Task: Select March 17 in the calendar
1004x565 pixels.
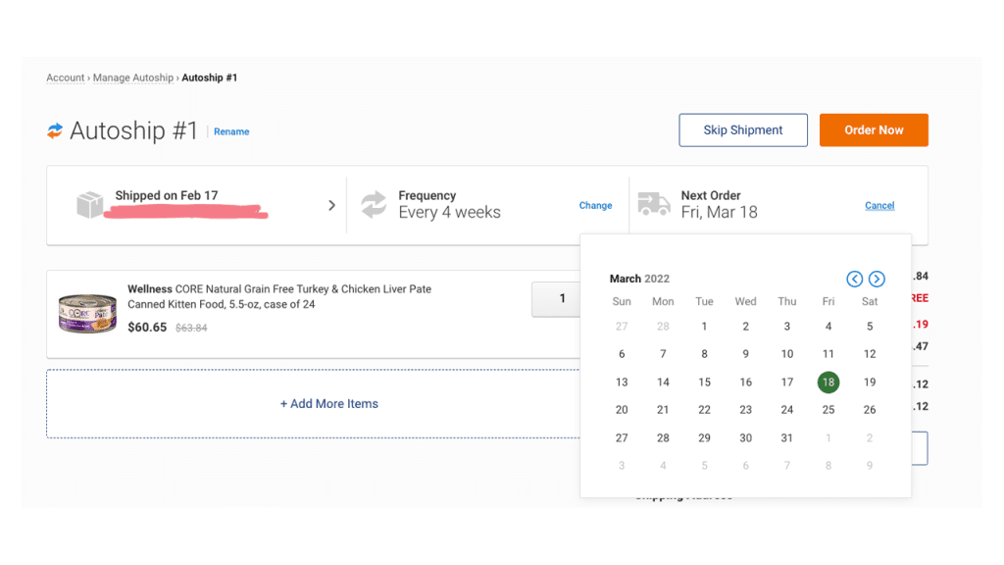Action: coord(787,382)
